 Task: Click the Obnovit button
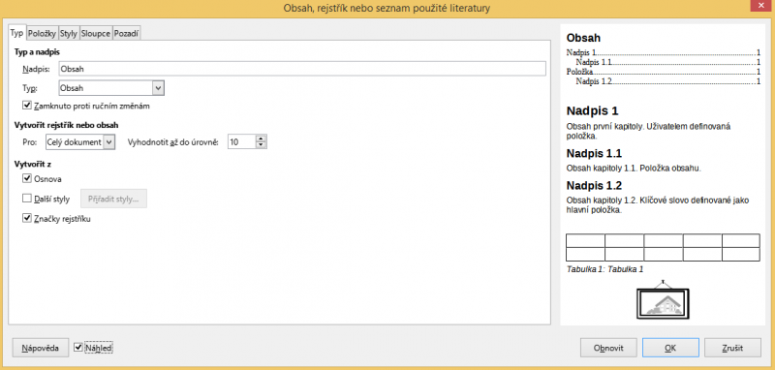[608, 348]
